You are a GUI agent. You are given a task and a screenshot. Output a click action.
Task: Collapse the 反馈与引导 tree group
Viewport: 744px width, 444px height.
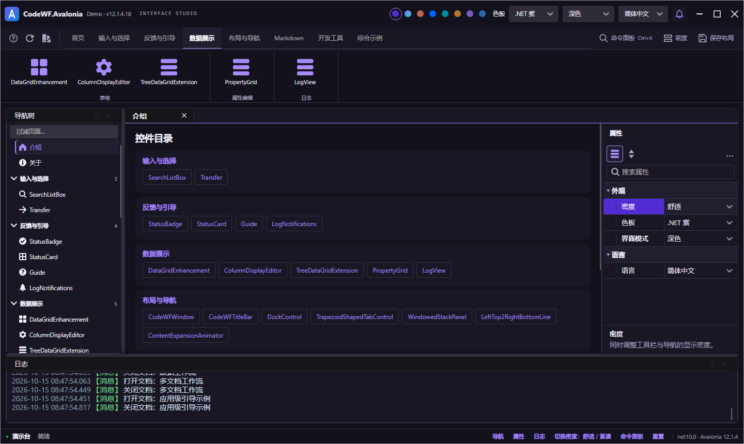14,226
